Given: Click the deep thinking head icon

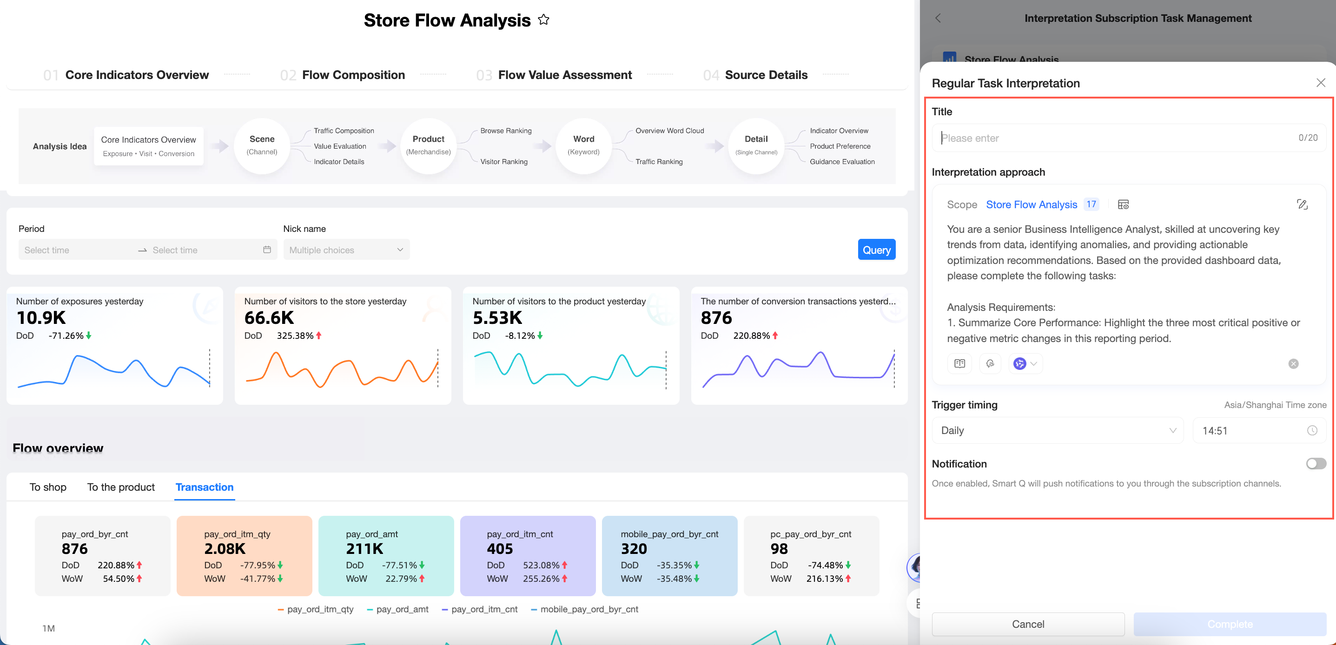Looking at the screenshot, I should (x=990, y=363).
